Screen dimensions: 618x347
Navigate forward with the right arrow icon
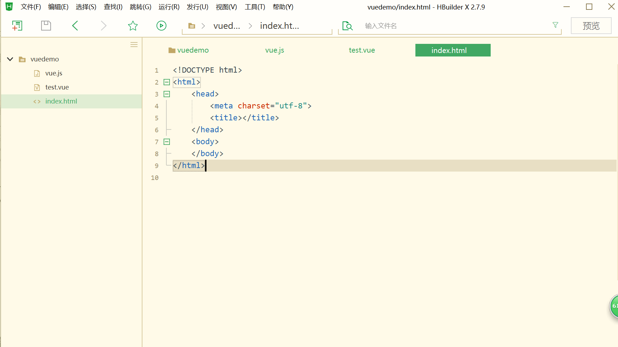(x=103, y=25)
